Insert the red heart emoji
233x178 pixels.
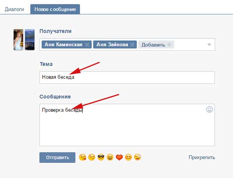120,157
